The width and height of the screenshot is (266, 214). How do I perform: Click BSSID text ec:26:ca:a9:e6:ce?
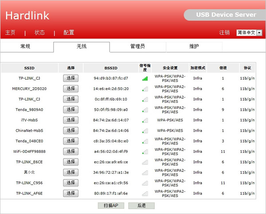pyautogui.click(x=111, y=162)
